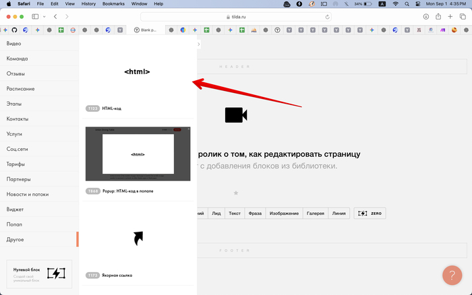This screenshot has width=472, height=295.
Task: Click the Safari page reload icon
Action: coord(328,16)
